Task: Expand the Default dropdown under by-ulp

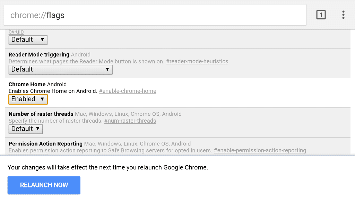Action: pos(28,40)
